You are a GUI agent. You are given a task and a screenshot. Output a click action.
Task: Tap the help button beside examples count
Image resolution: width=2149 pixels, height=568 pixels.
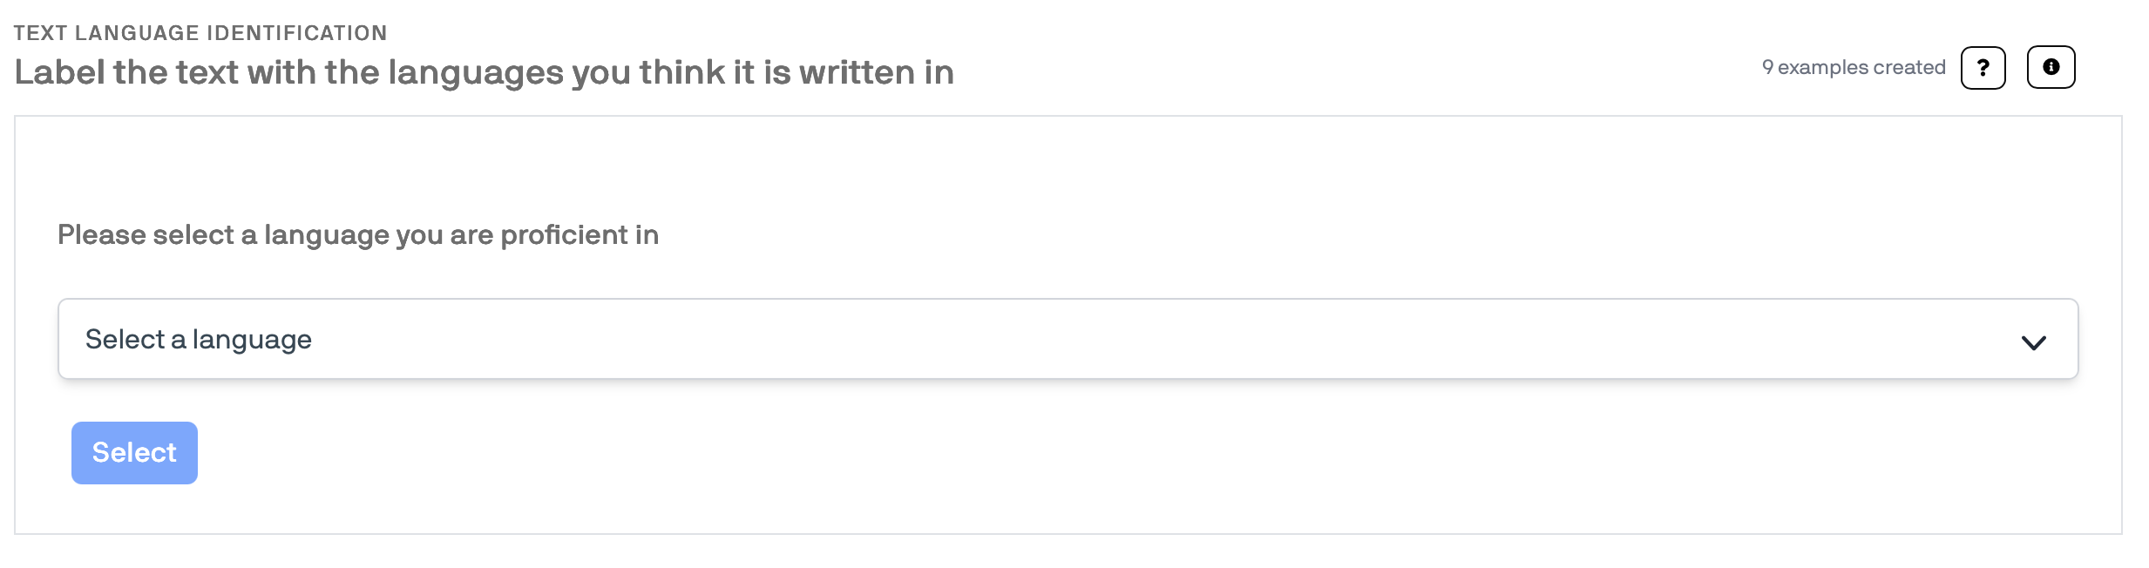coord(1983,68)
